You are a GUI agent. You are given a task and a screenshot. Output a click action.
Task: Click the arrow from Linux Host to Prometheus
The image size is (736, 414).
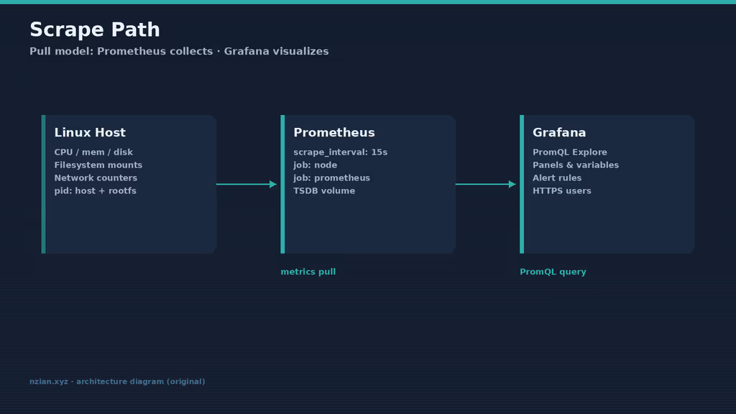(x=247, y=184)
